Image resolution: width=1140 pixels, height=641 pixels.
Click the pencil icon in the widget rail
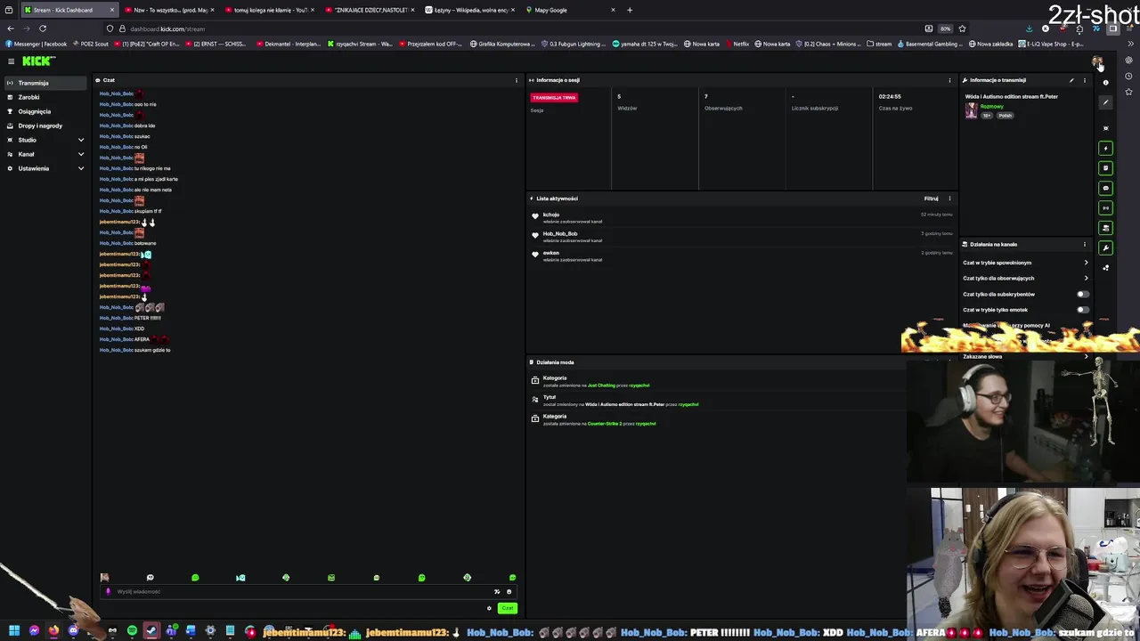tap(1105, 102)
